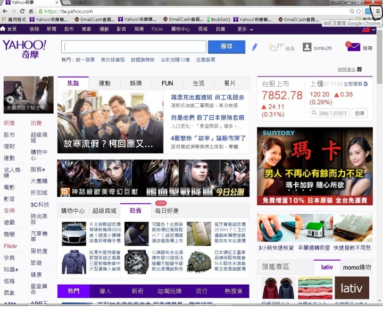Click the blue extension icon beside the star

click(368, 11)
